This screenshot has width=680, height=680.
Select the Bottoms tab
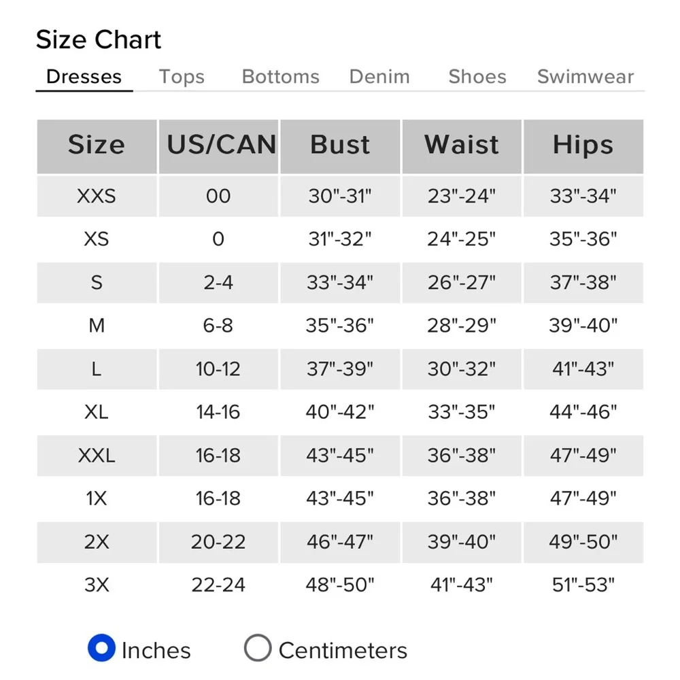tap(280, 77)
